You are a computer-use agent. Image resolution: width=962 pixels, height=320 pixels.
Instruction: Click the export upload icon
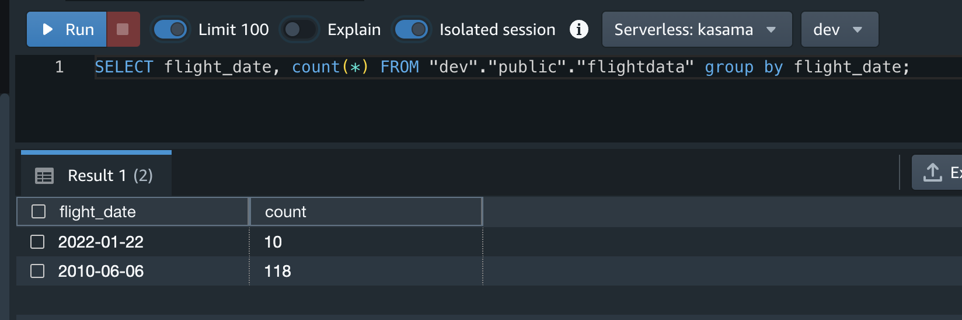933,172
